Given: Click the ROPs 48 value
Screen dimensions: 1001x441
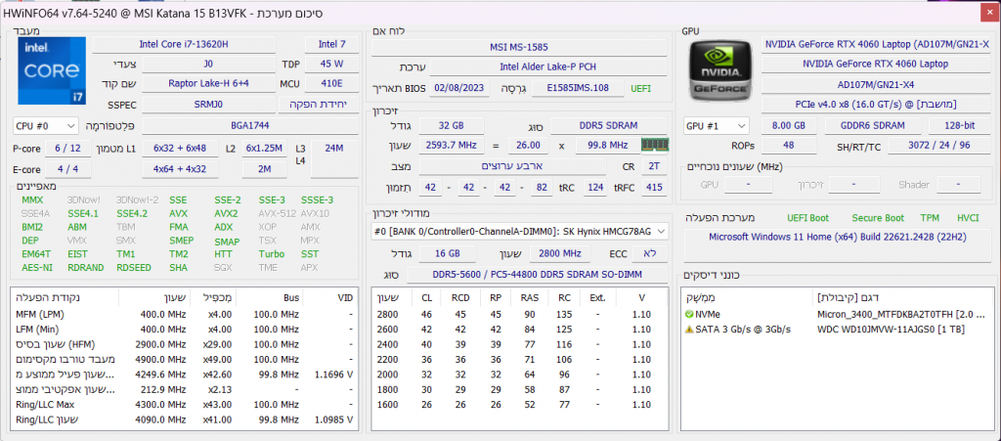Looking at the screenshot, I should pos(789,146).
